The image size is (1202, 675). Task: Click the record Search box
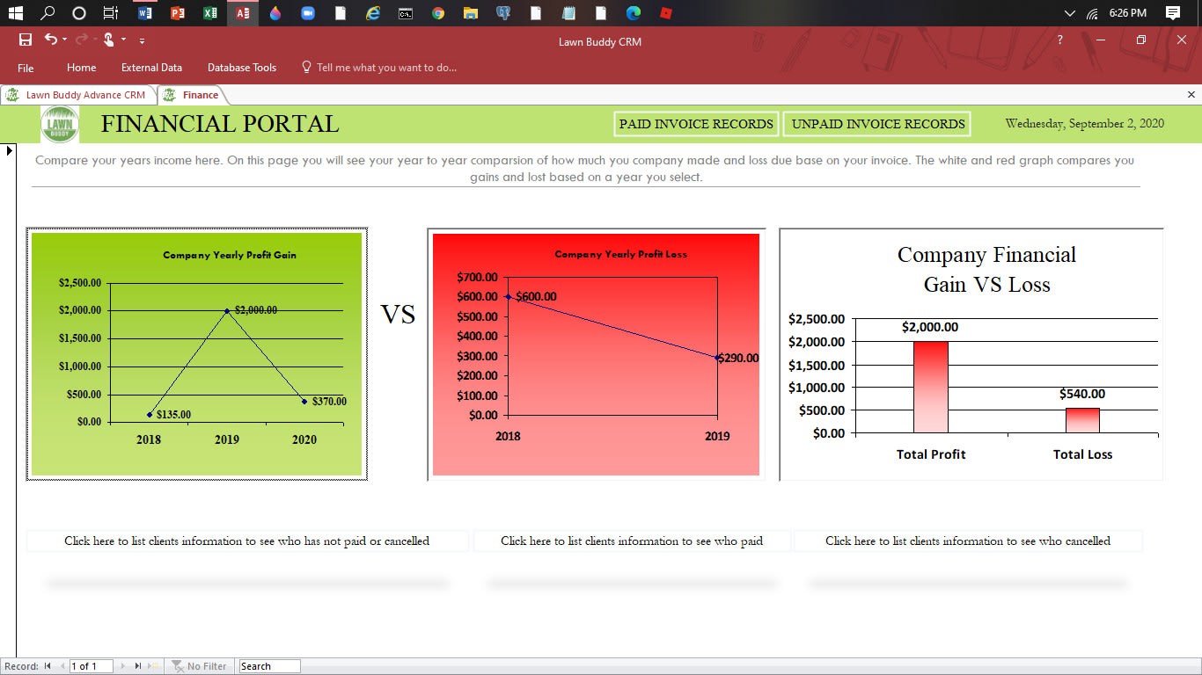269,666
